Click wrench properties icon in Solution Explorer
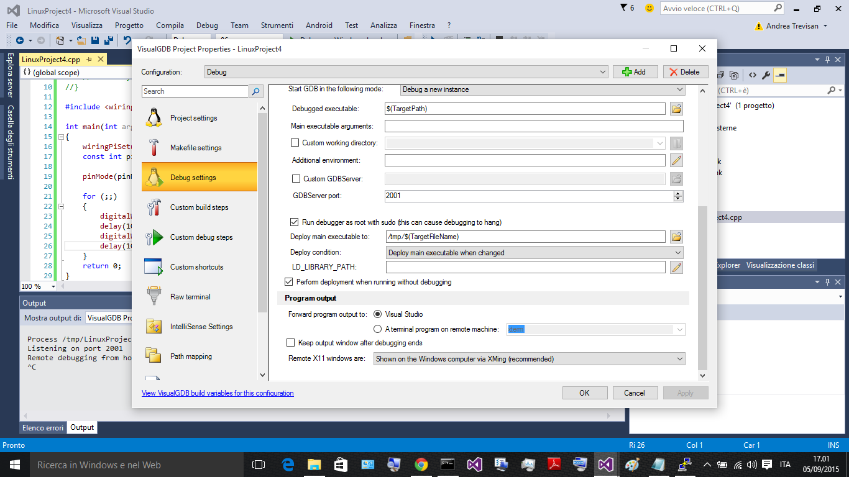Viewport: 849px width, 477px height. 766,76
